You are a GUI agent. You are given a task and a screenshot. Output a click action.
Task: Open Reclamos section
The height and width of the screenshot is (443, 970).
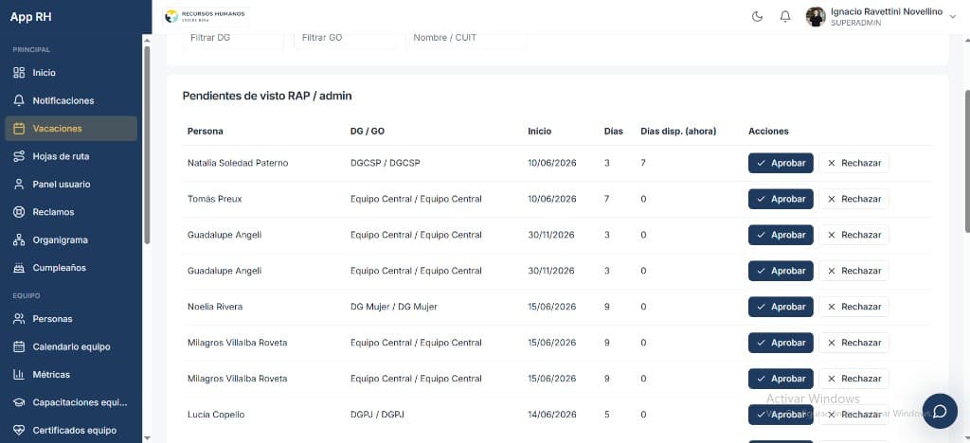(x=71, y=212)
